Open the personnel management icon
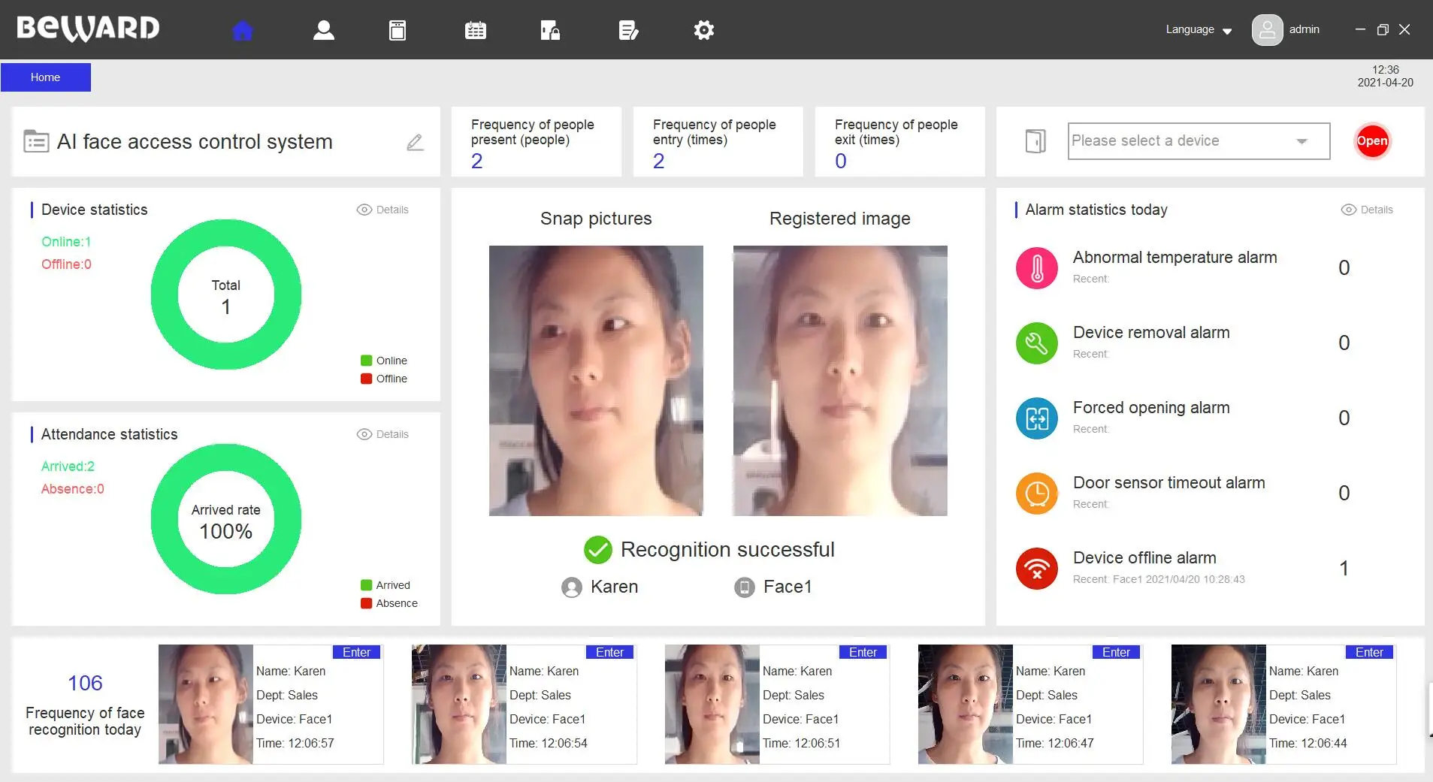 (x=324, y=30)
